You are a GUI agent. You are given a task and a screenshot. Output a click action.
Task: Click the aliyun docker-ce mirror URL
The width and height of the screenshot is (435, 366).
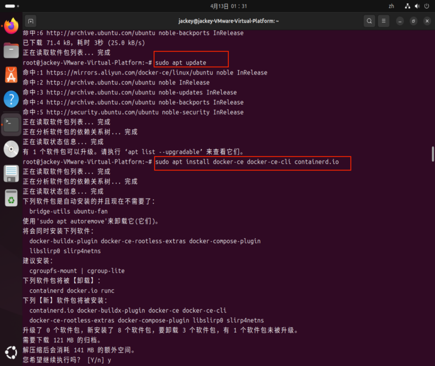[129, 73]
